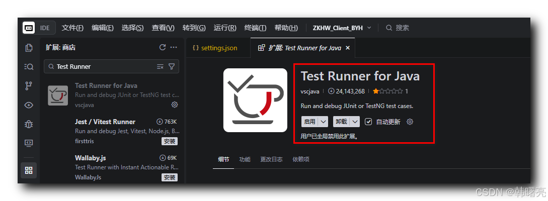The width and height of the screenshot is (548, 201).
Task: Open the Source Control view
Action: pyautogui.click(x=29, y=86)
